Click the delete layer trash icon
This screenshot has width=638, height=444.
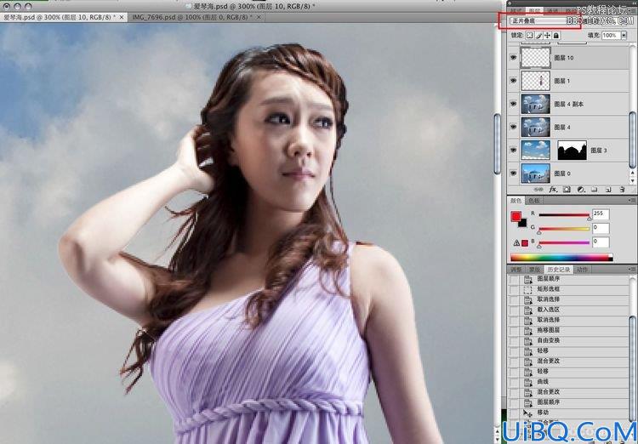tap(622, 190)
